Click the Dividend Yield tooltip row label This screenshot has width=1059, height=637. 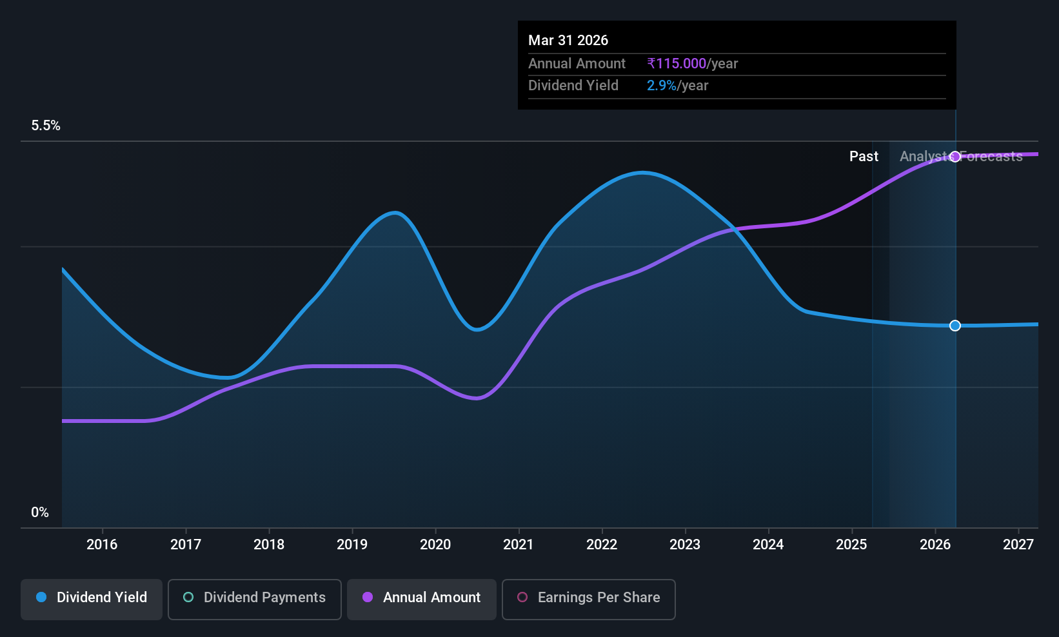tap(573, 86)
